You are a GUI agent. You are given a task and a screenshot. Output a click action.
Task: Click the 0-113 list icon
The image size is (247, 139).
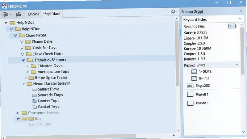194,78
